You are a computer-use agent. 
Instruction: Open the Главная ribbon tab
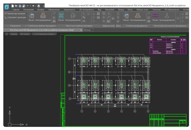point(16,9)
